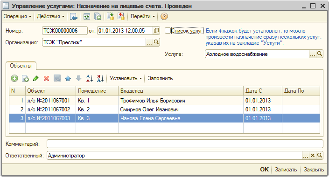Click the Помещение column header
This screenshot has width=329, height=177.
97,91
